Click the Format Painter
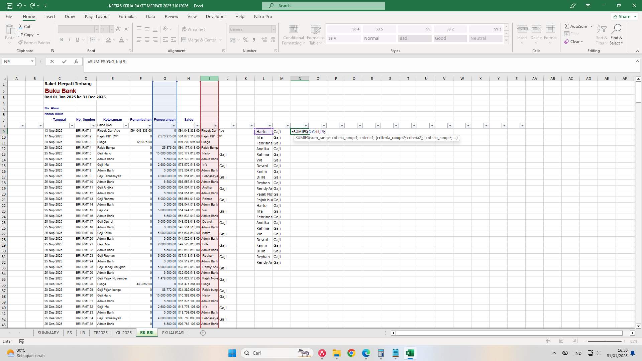This screenshot has height=361, width=642. click(x=34, y=42)
